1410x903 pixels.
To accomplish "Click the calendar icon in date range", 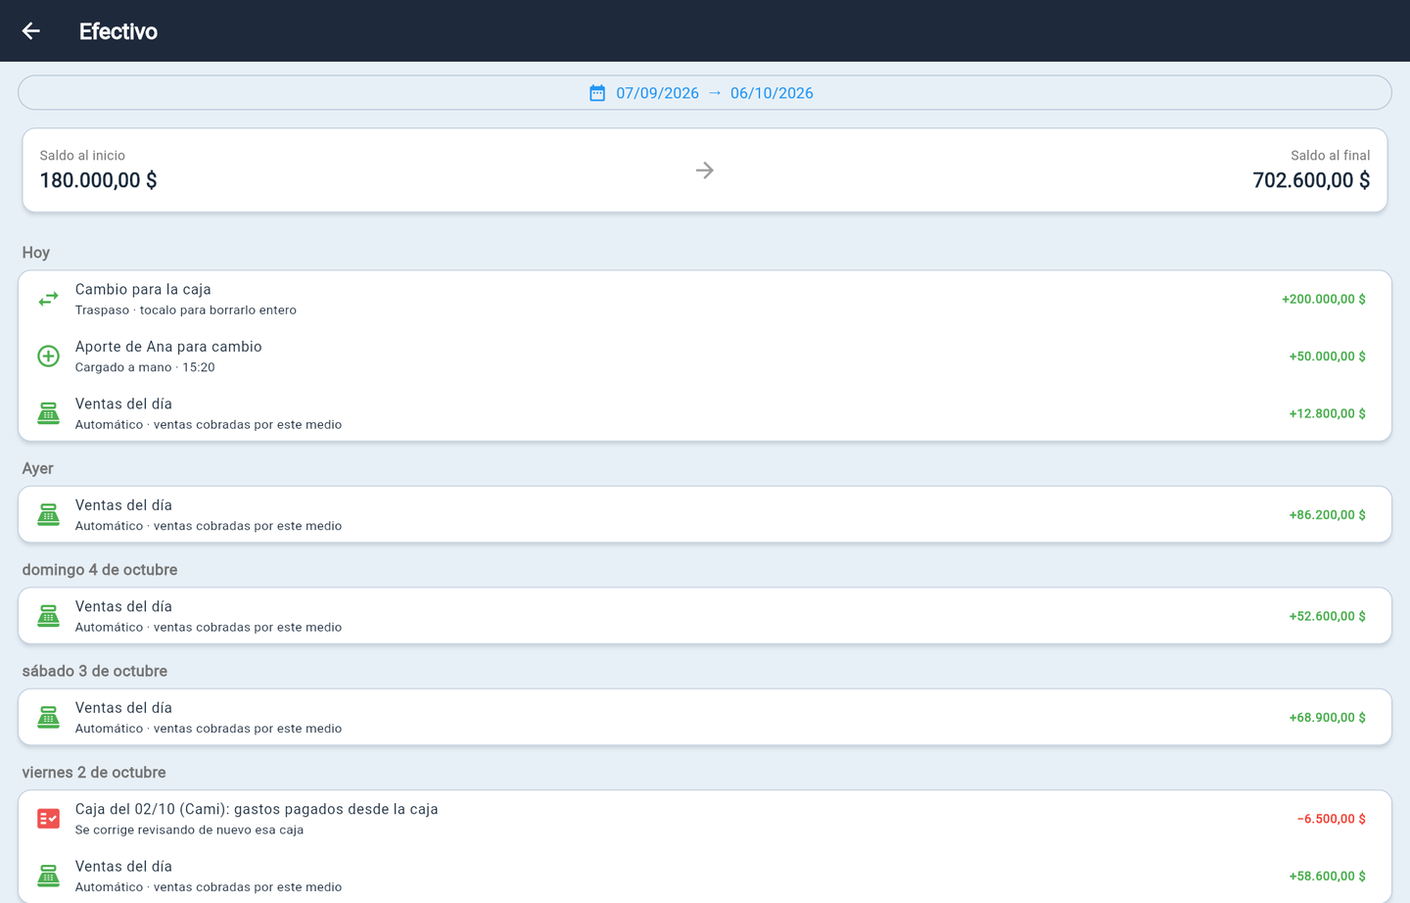I will point(597,93).
